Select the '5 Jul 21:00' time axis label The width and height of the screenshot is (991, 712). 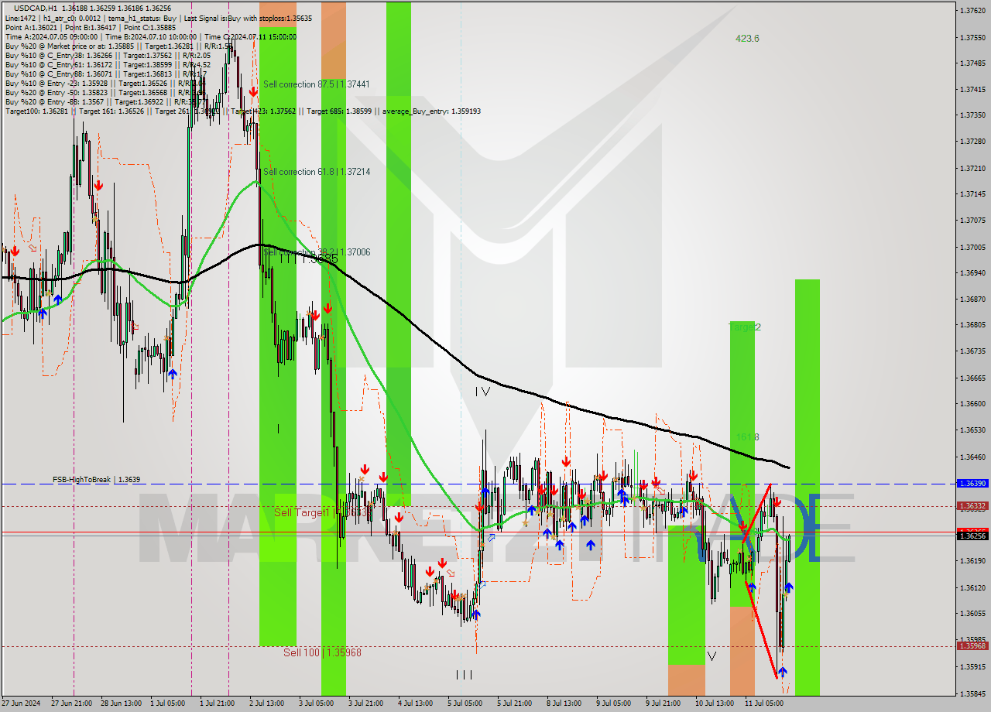[x=514, y=703]
